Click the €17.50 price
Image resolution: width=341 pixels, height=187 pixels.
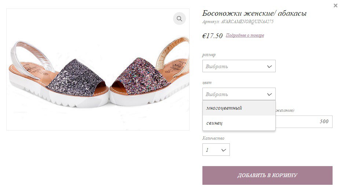coord(212,36)
